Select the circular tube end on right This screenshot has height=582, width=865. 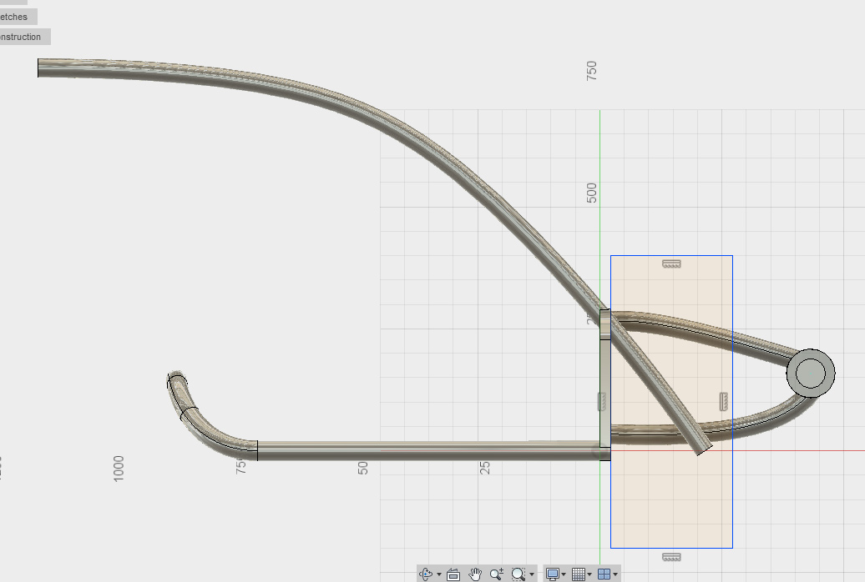[x=810, y=373]
